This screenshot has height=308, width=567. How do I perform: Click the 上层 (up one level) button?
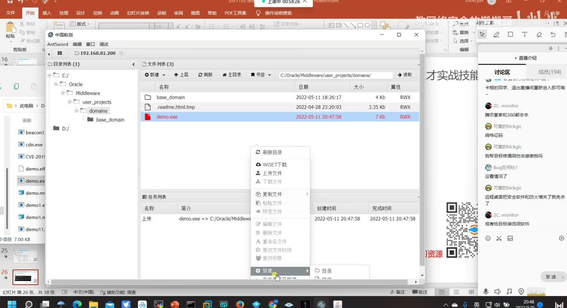point(181,75)
